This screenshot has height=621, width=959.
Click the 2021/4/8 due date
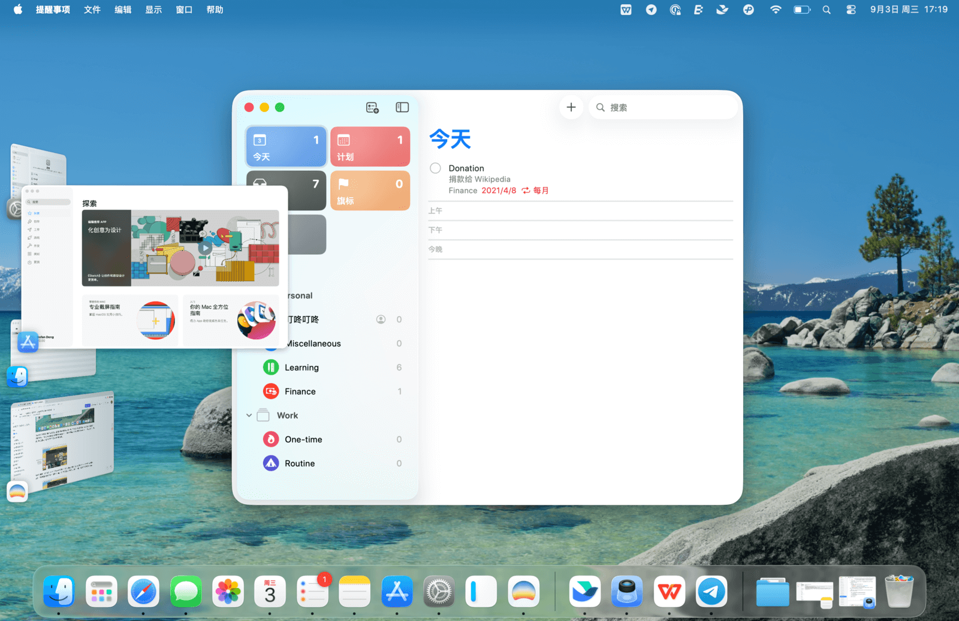[498, 191]
